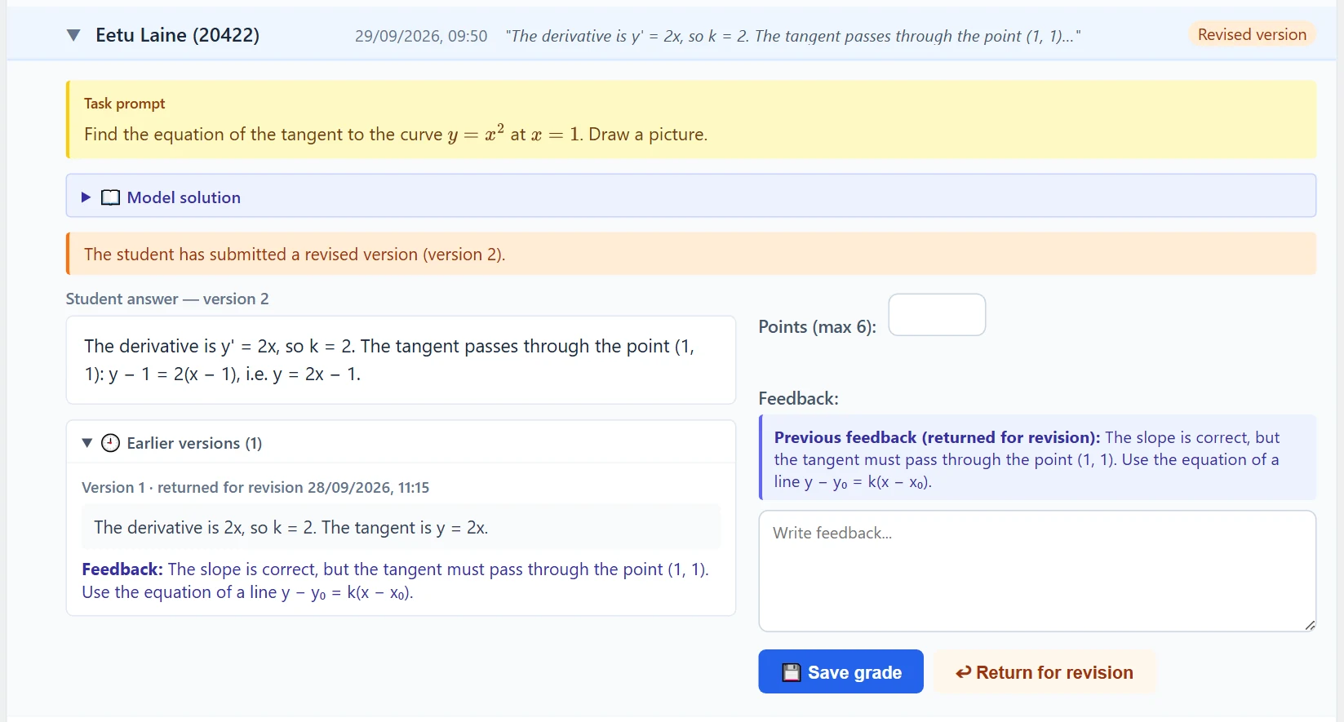
Task: Click the Task prompt heading
Action: (x=124, y=104)
